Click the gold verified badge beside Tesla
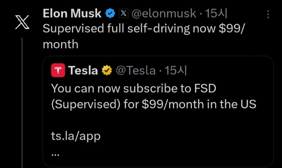Image resolution: width=282 pixels, height=168 pixels. coord(107,70)
